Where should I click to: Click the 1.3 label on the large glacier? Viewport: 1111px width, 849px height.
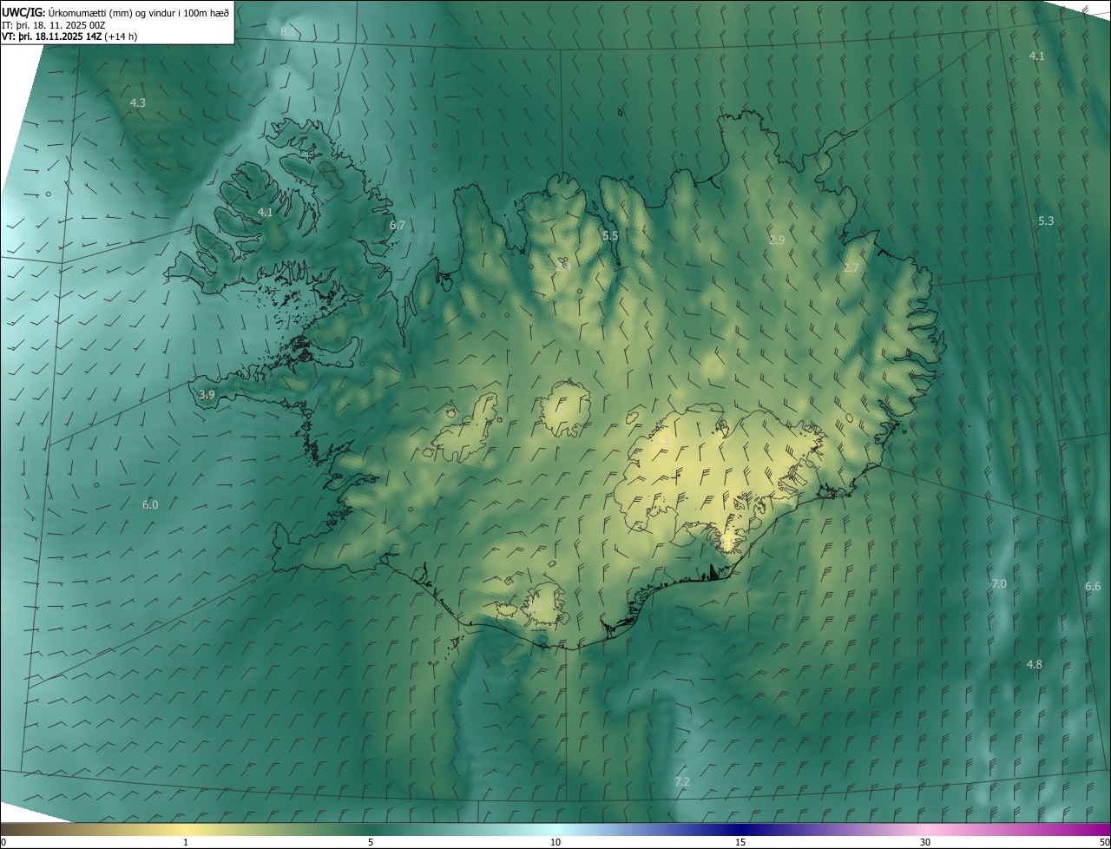coord(661,441)
